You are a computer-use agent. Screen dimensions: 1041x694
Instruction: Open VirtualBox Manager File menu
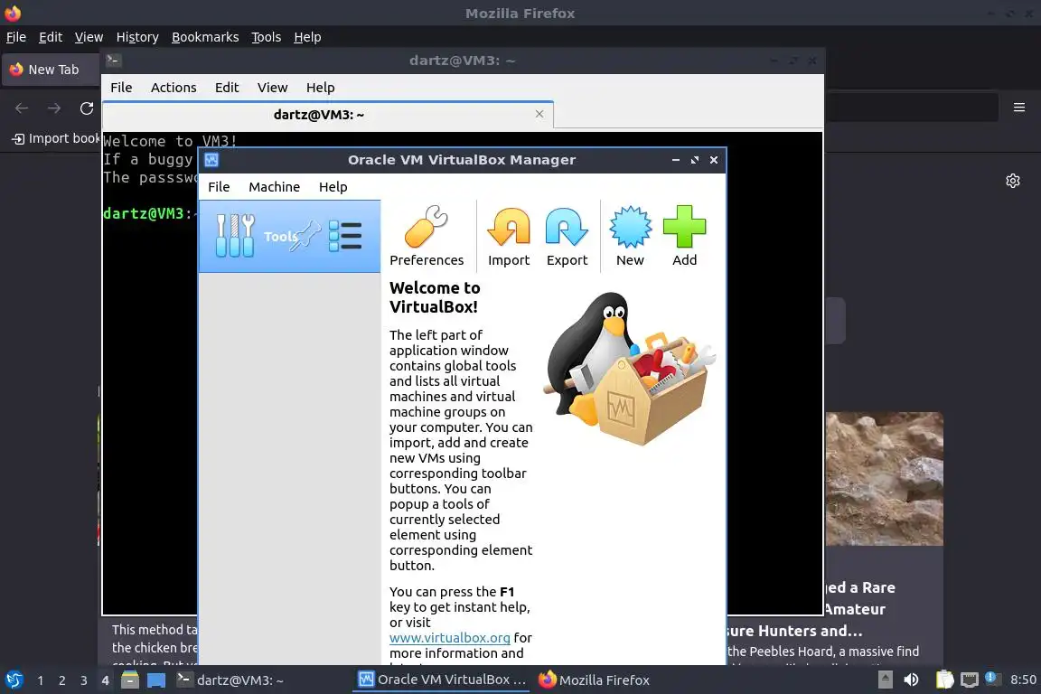[219, 187]
